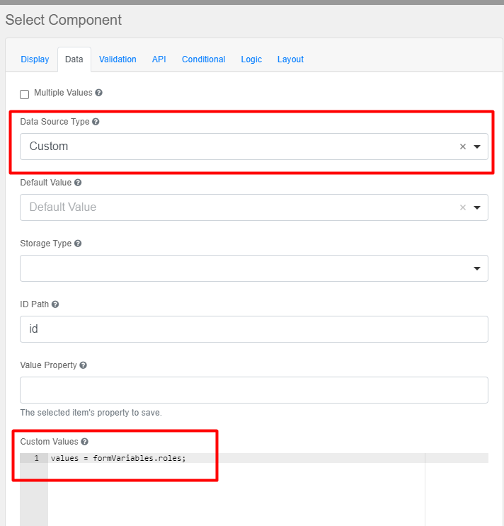This screenshot has width=504, height=526.
Task: Focus the Value Property input field
Action: point(254,390)
